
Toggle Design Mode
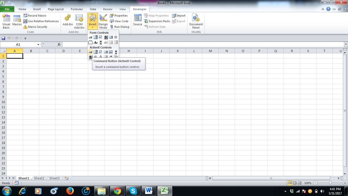pyautogui.click(x=103, y=22)
